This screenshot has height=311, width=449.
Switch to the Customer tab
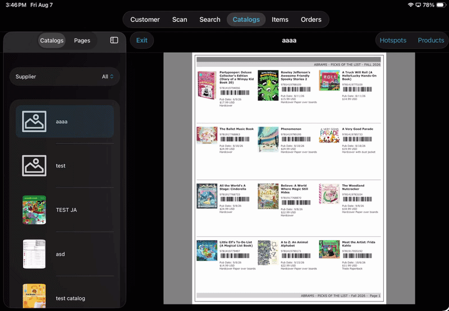coord(145,20)
